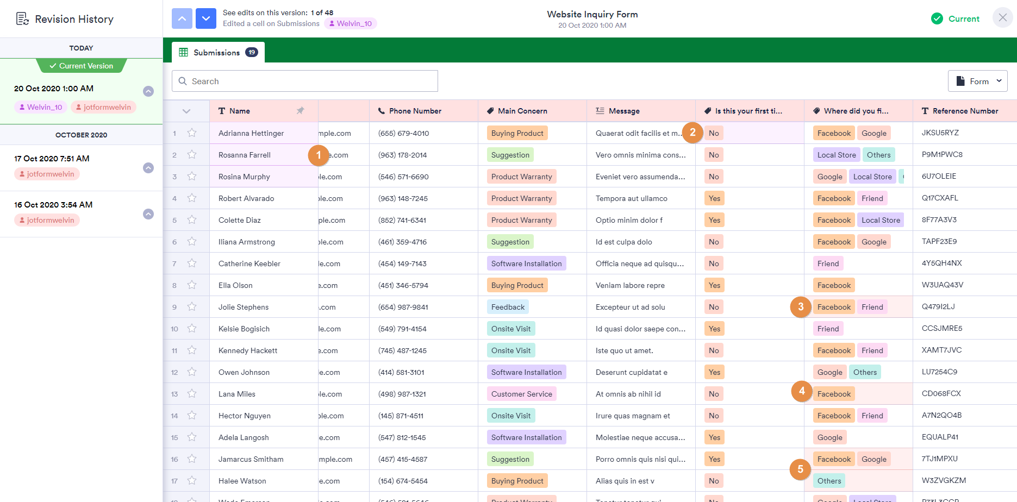The width and height of the screenshot is (1017, 502).
Task: Select the 16 Oct 2020 3:54 AM revision
Action: (x=53, y=205)
